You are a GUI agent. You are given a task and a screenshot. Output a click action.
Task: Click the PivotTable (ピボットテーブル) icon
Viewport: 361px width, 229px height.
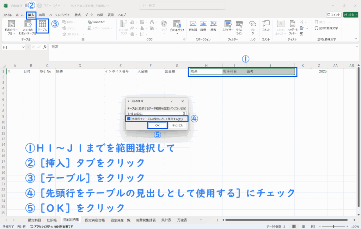11,24
